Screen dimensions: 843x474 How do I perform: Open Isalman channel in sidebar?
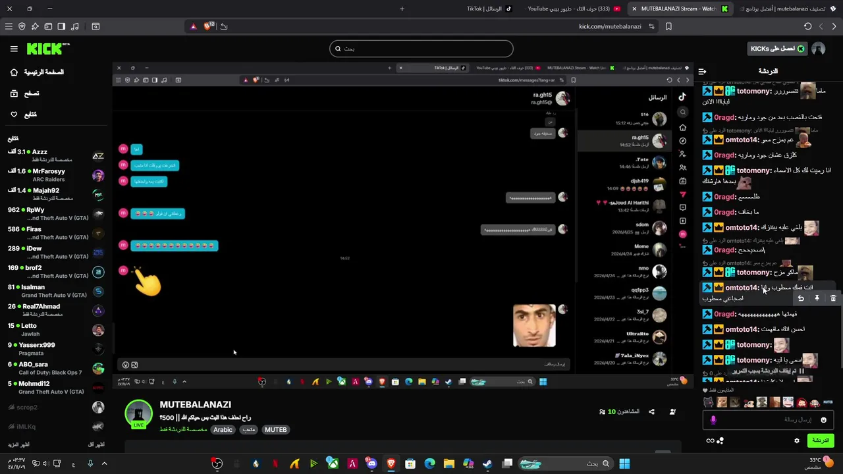56,290
